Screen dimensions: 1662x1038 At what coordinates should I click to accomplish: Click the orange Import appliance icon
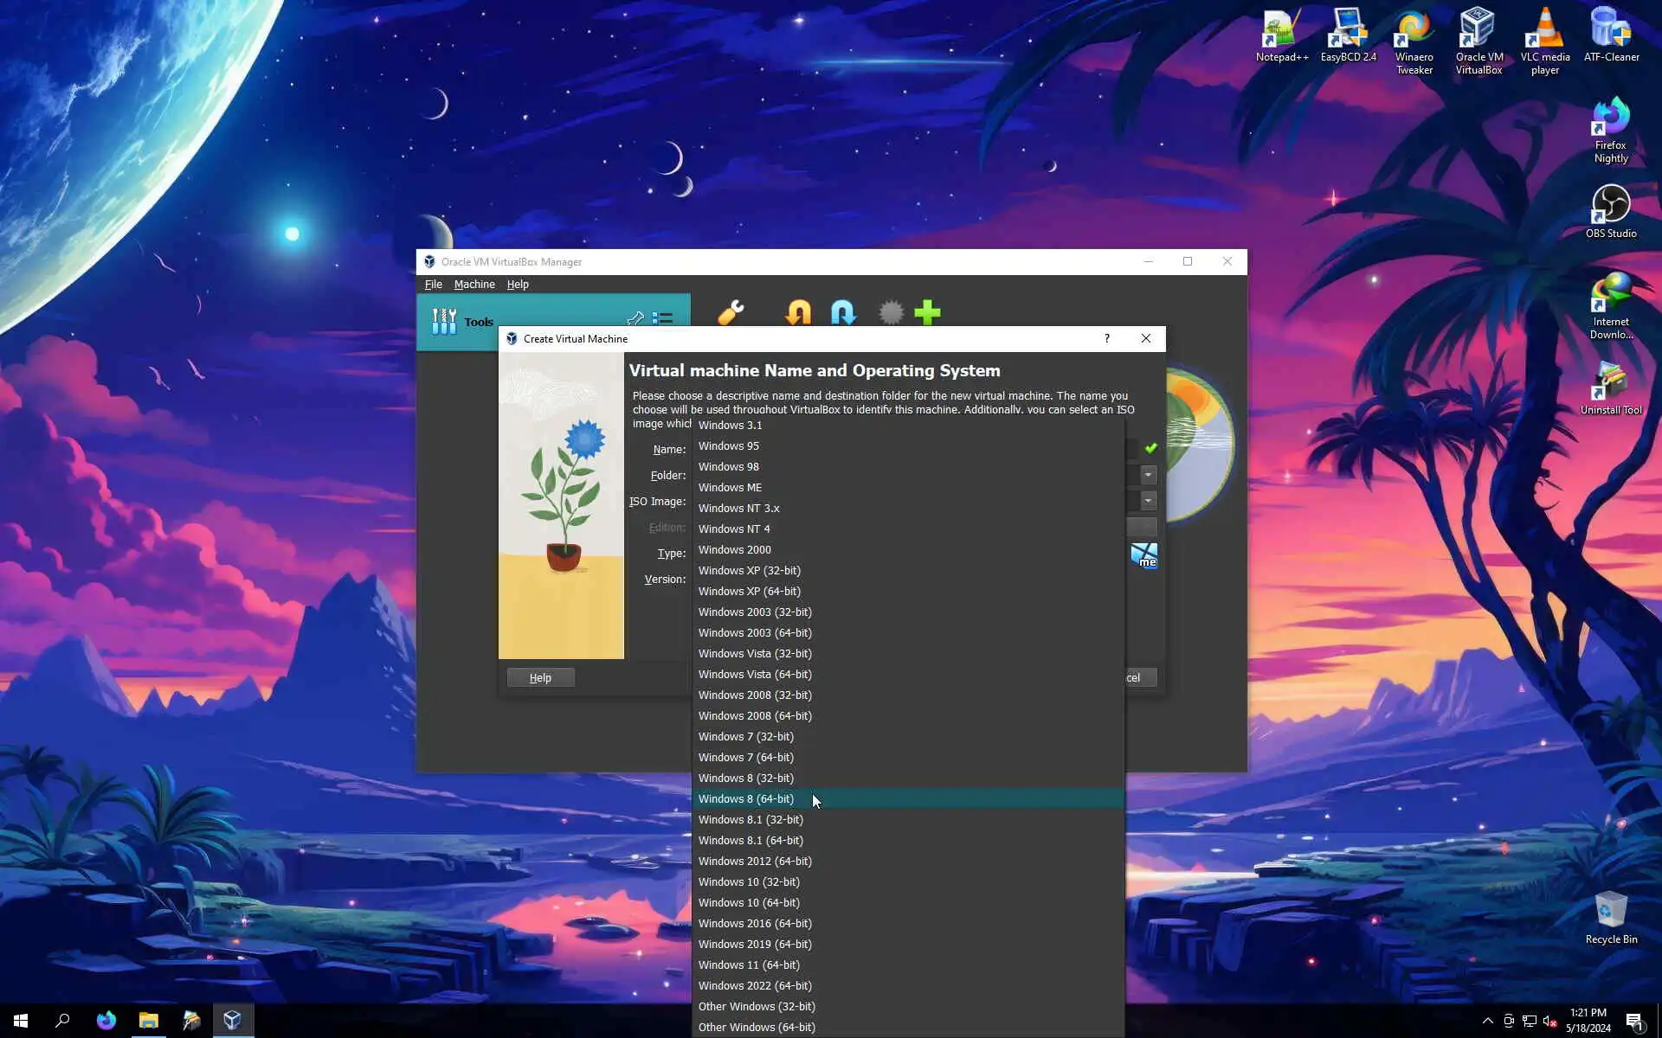[797, 312]
